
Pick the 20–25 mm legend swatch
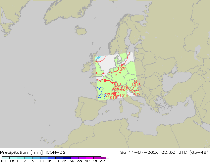pos(59,158)
